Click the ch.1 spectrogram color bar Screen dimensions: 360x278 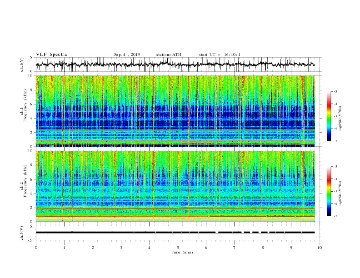click(x=329, y=116)
